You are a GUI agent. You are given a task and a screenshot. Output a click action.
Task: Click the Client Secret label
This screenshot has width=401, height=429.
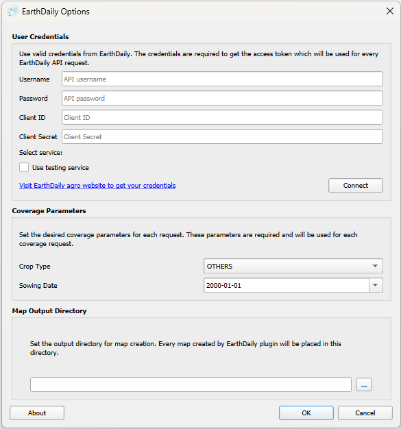click(x=38, y=137)
